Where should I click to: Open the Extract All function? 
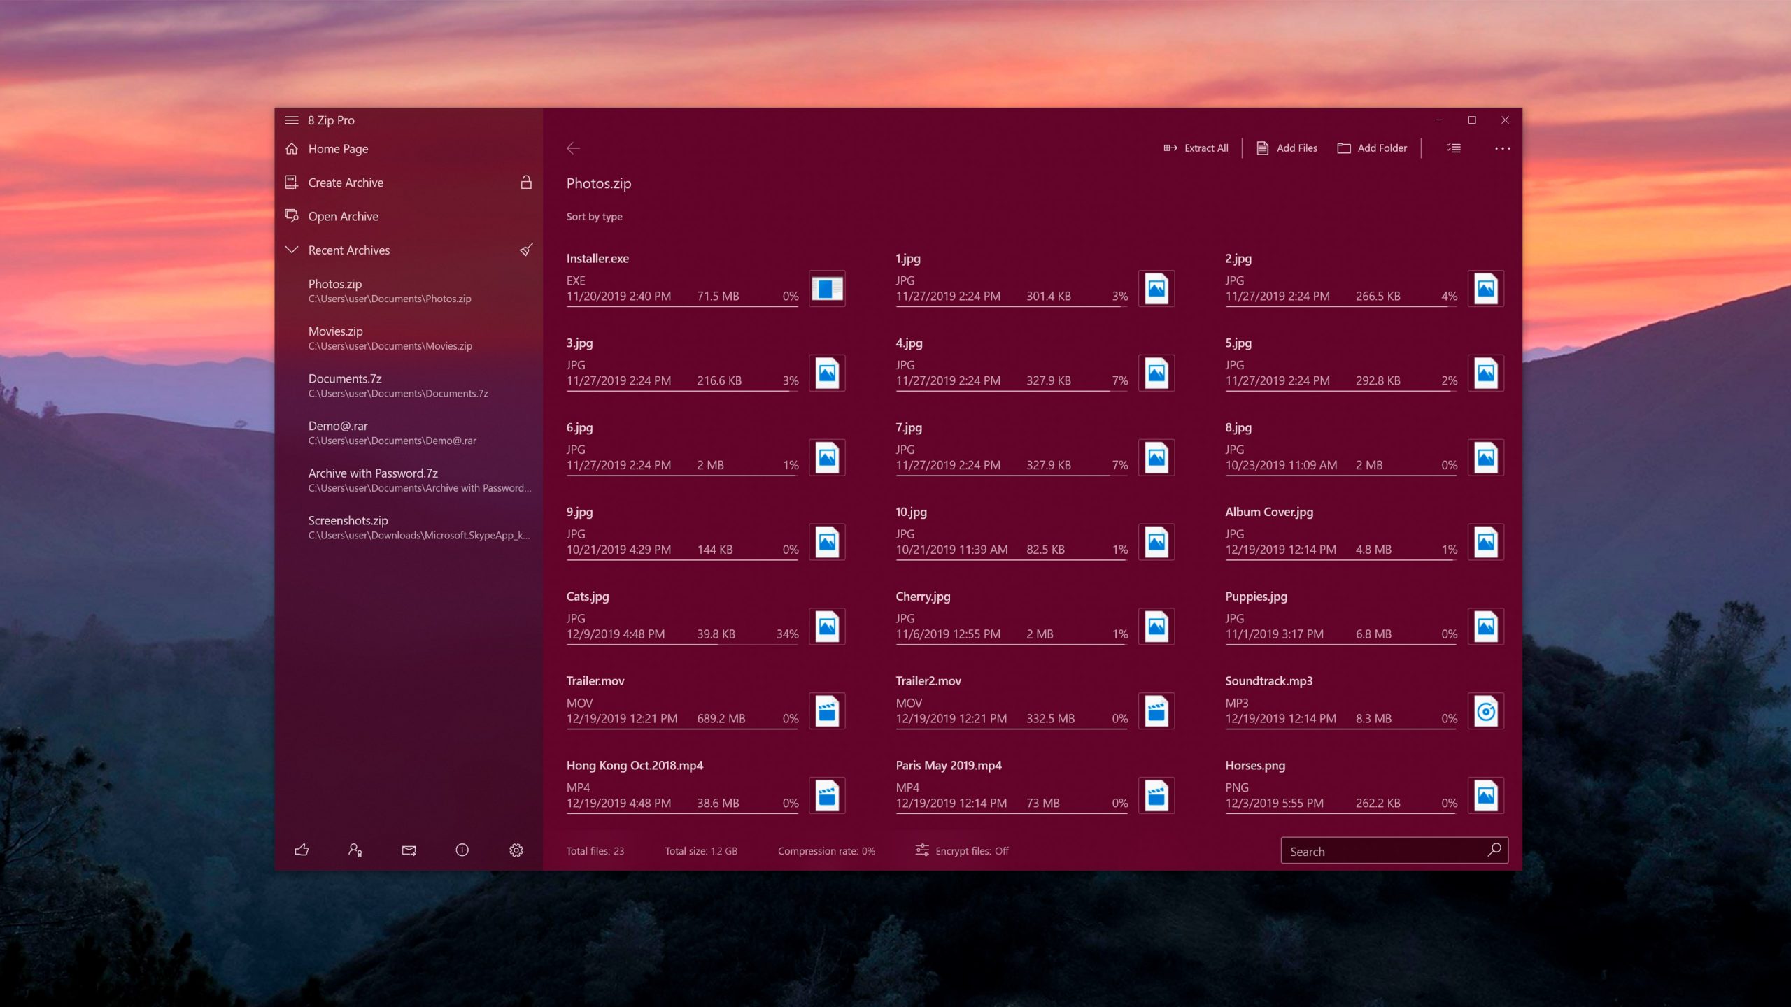pos(1196,148)
